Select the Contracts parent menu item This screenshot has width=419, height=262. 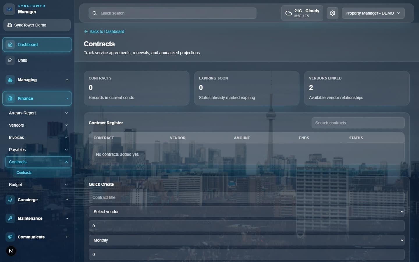tap(33, 162)
